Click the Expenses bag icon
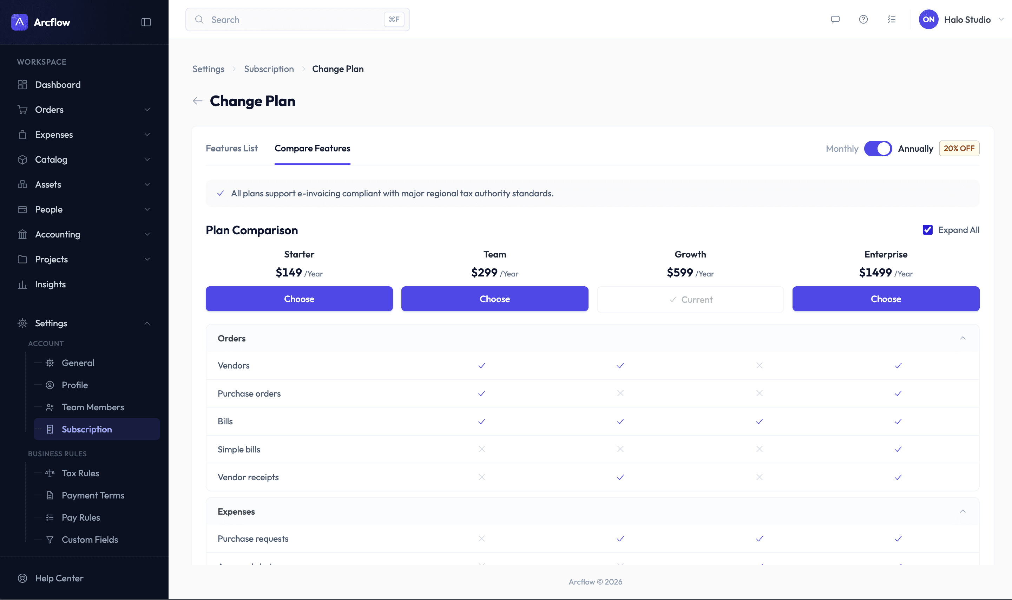This screenshot has width=1012, height=600. click(x=22, y=135)
